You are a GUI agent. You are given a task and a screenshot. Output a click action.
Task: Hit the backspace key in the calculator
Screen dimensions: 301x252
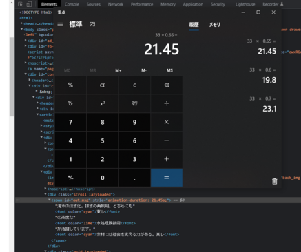coord(167,85)
